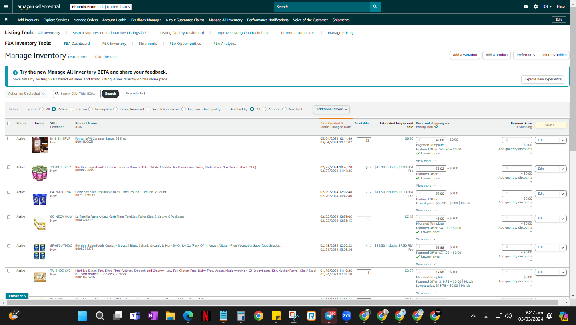Open the hamburger navigation menu
The width and height of the screenshot is (576, 325).
coord(6,6)
